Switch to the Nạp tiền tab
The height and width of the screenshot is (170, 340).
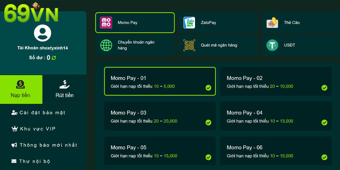click(x=21, y=90)
